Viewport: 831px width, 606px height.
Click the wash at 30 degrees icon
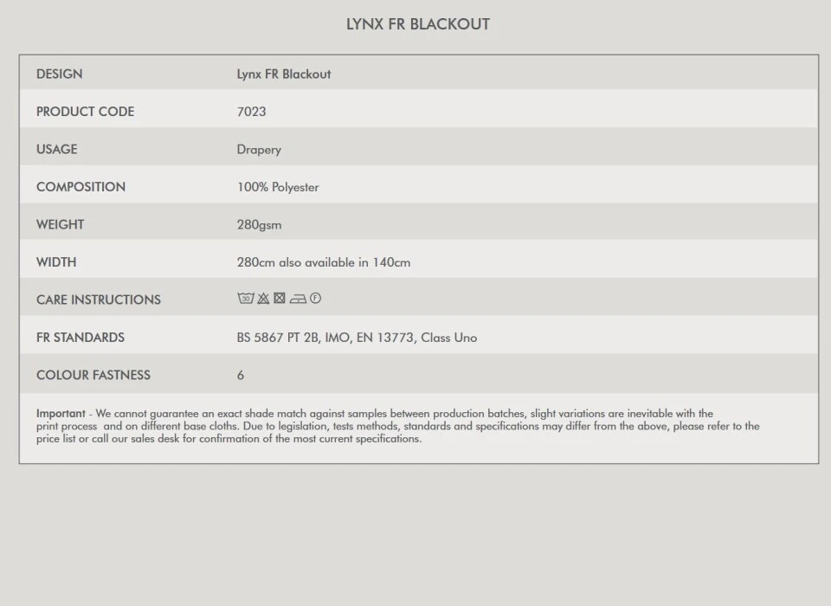point(246,299)
